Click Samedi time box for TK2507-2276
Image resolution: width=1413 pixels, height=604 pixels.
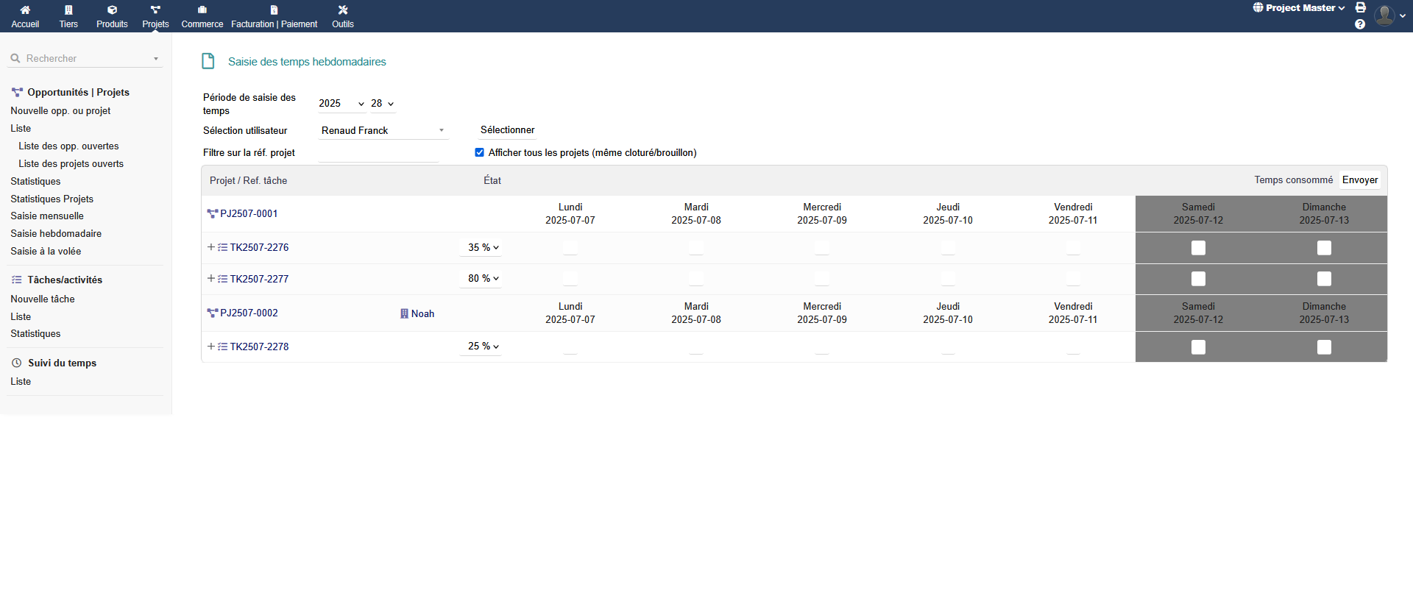click(x=1198, y=248)
